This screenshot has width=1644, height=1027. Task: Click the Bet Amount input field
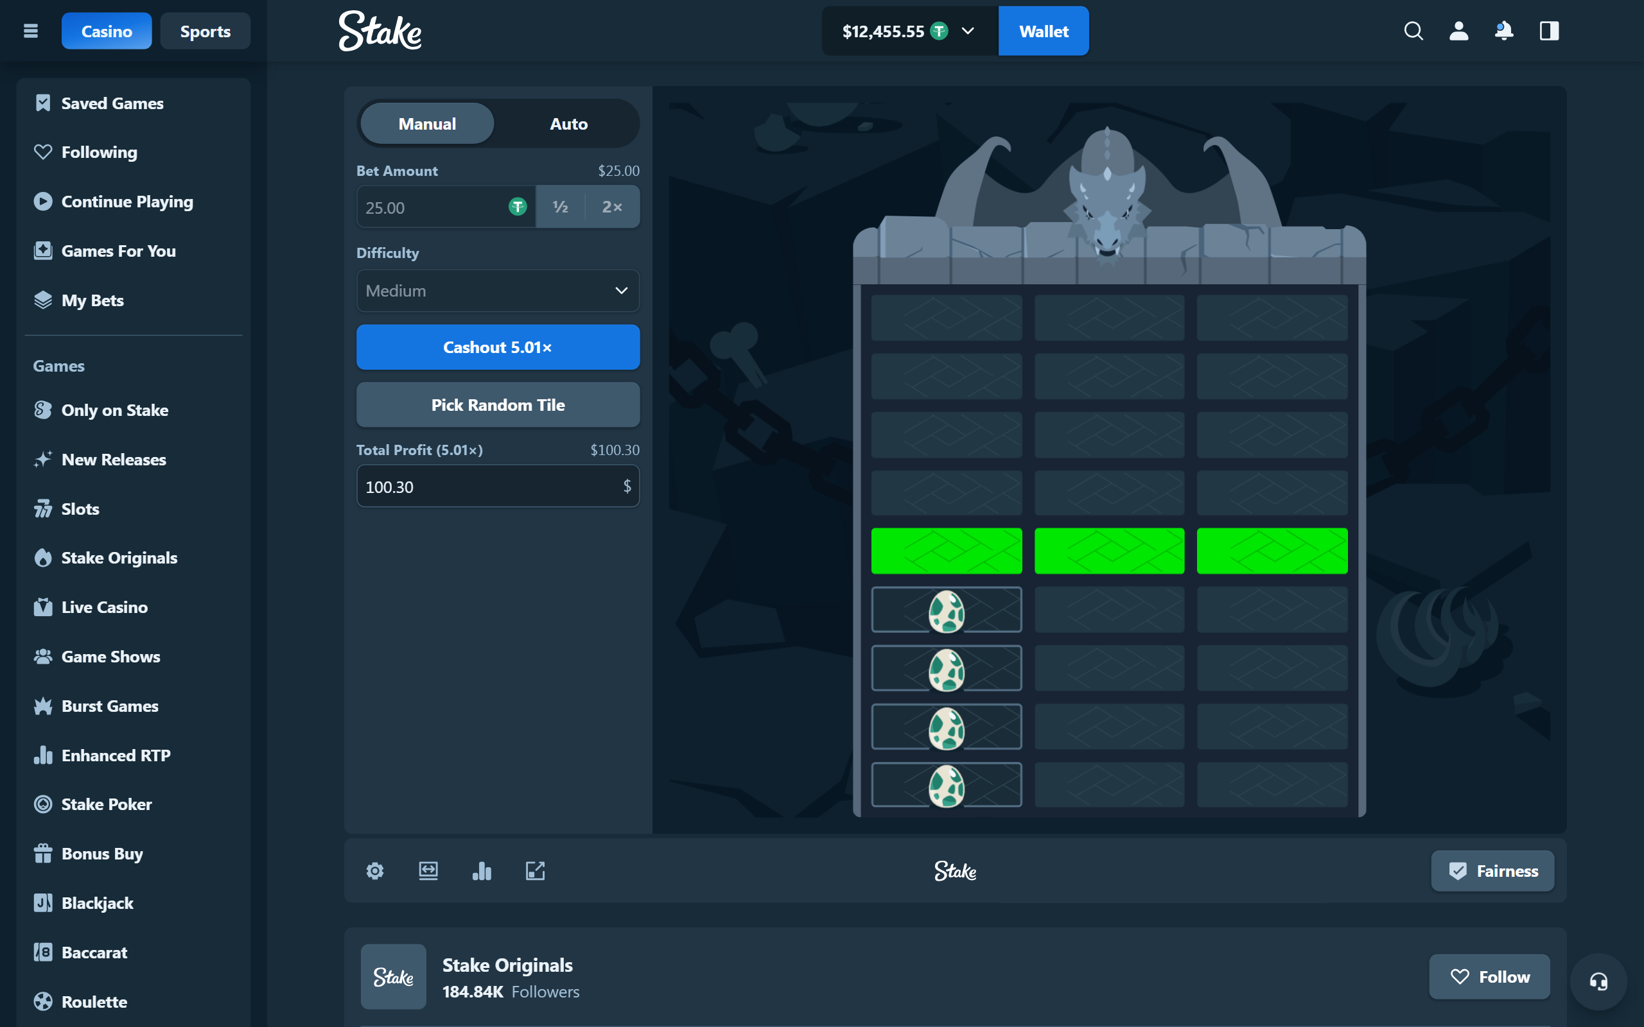tap(446, 207)
